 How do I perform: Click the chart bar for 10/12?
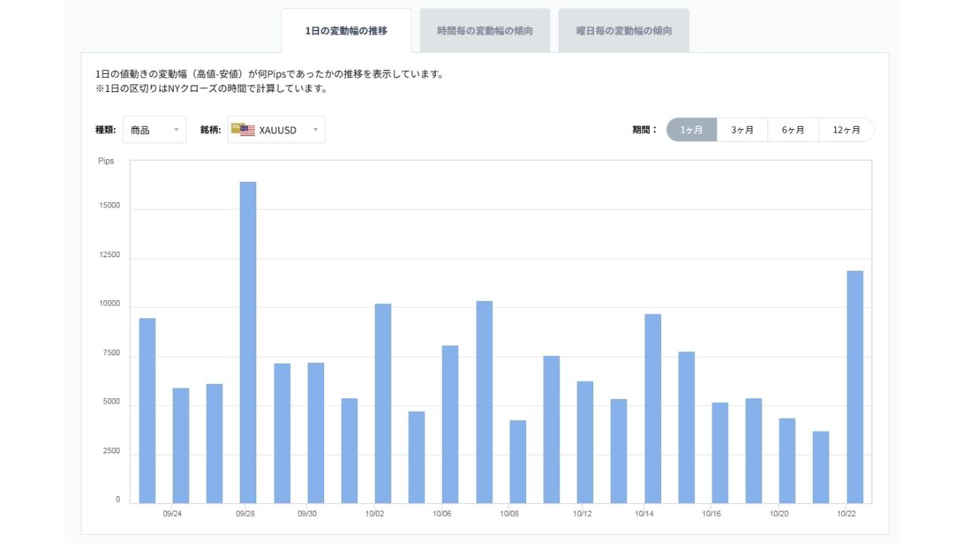(585, 442)
